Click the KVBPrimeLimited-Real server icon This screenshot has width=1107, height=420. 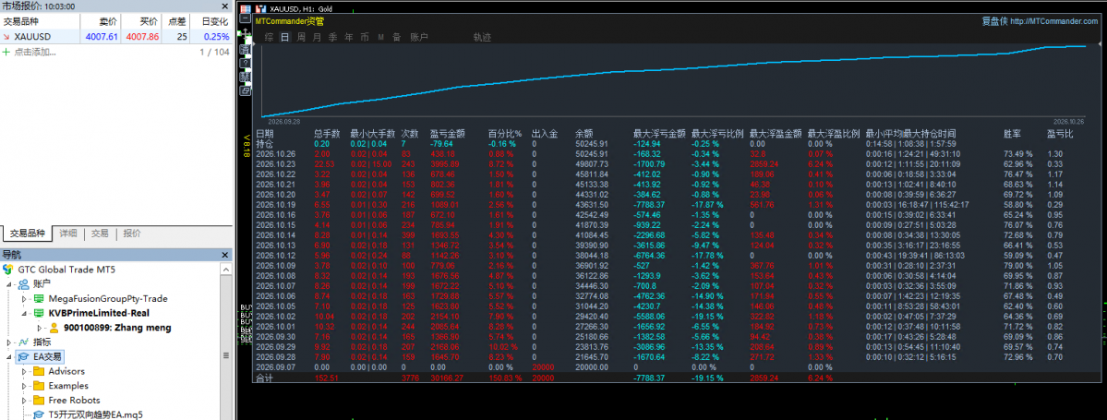[40, 313]
